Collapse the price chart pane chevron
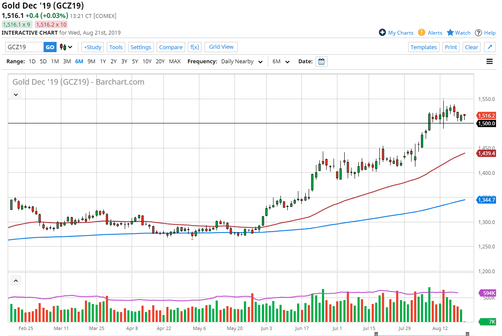This screenshot has width=502, height=336. pyautogui.click(x=16, y=94)
